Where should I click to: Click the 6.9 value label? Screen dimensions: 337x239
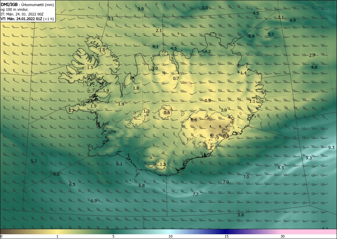pyautogui.click(x=94, y=201)
